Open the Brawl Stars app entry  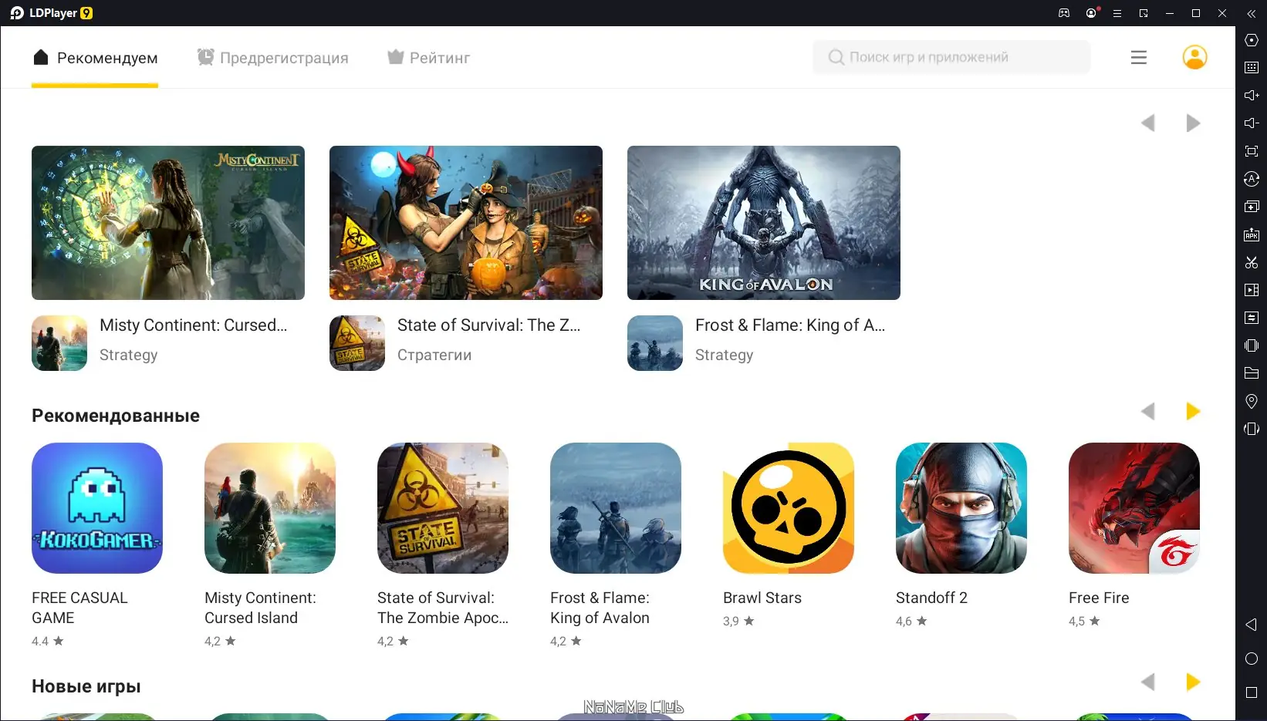click(789, 508)
